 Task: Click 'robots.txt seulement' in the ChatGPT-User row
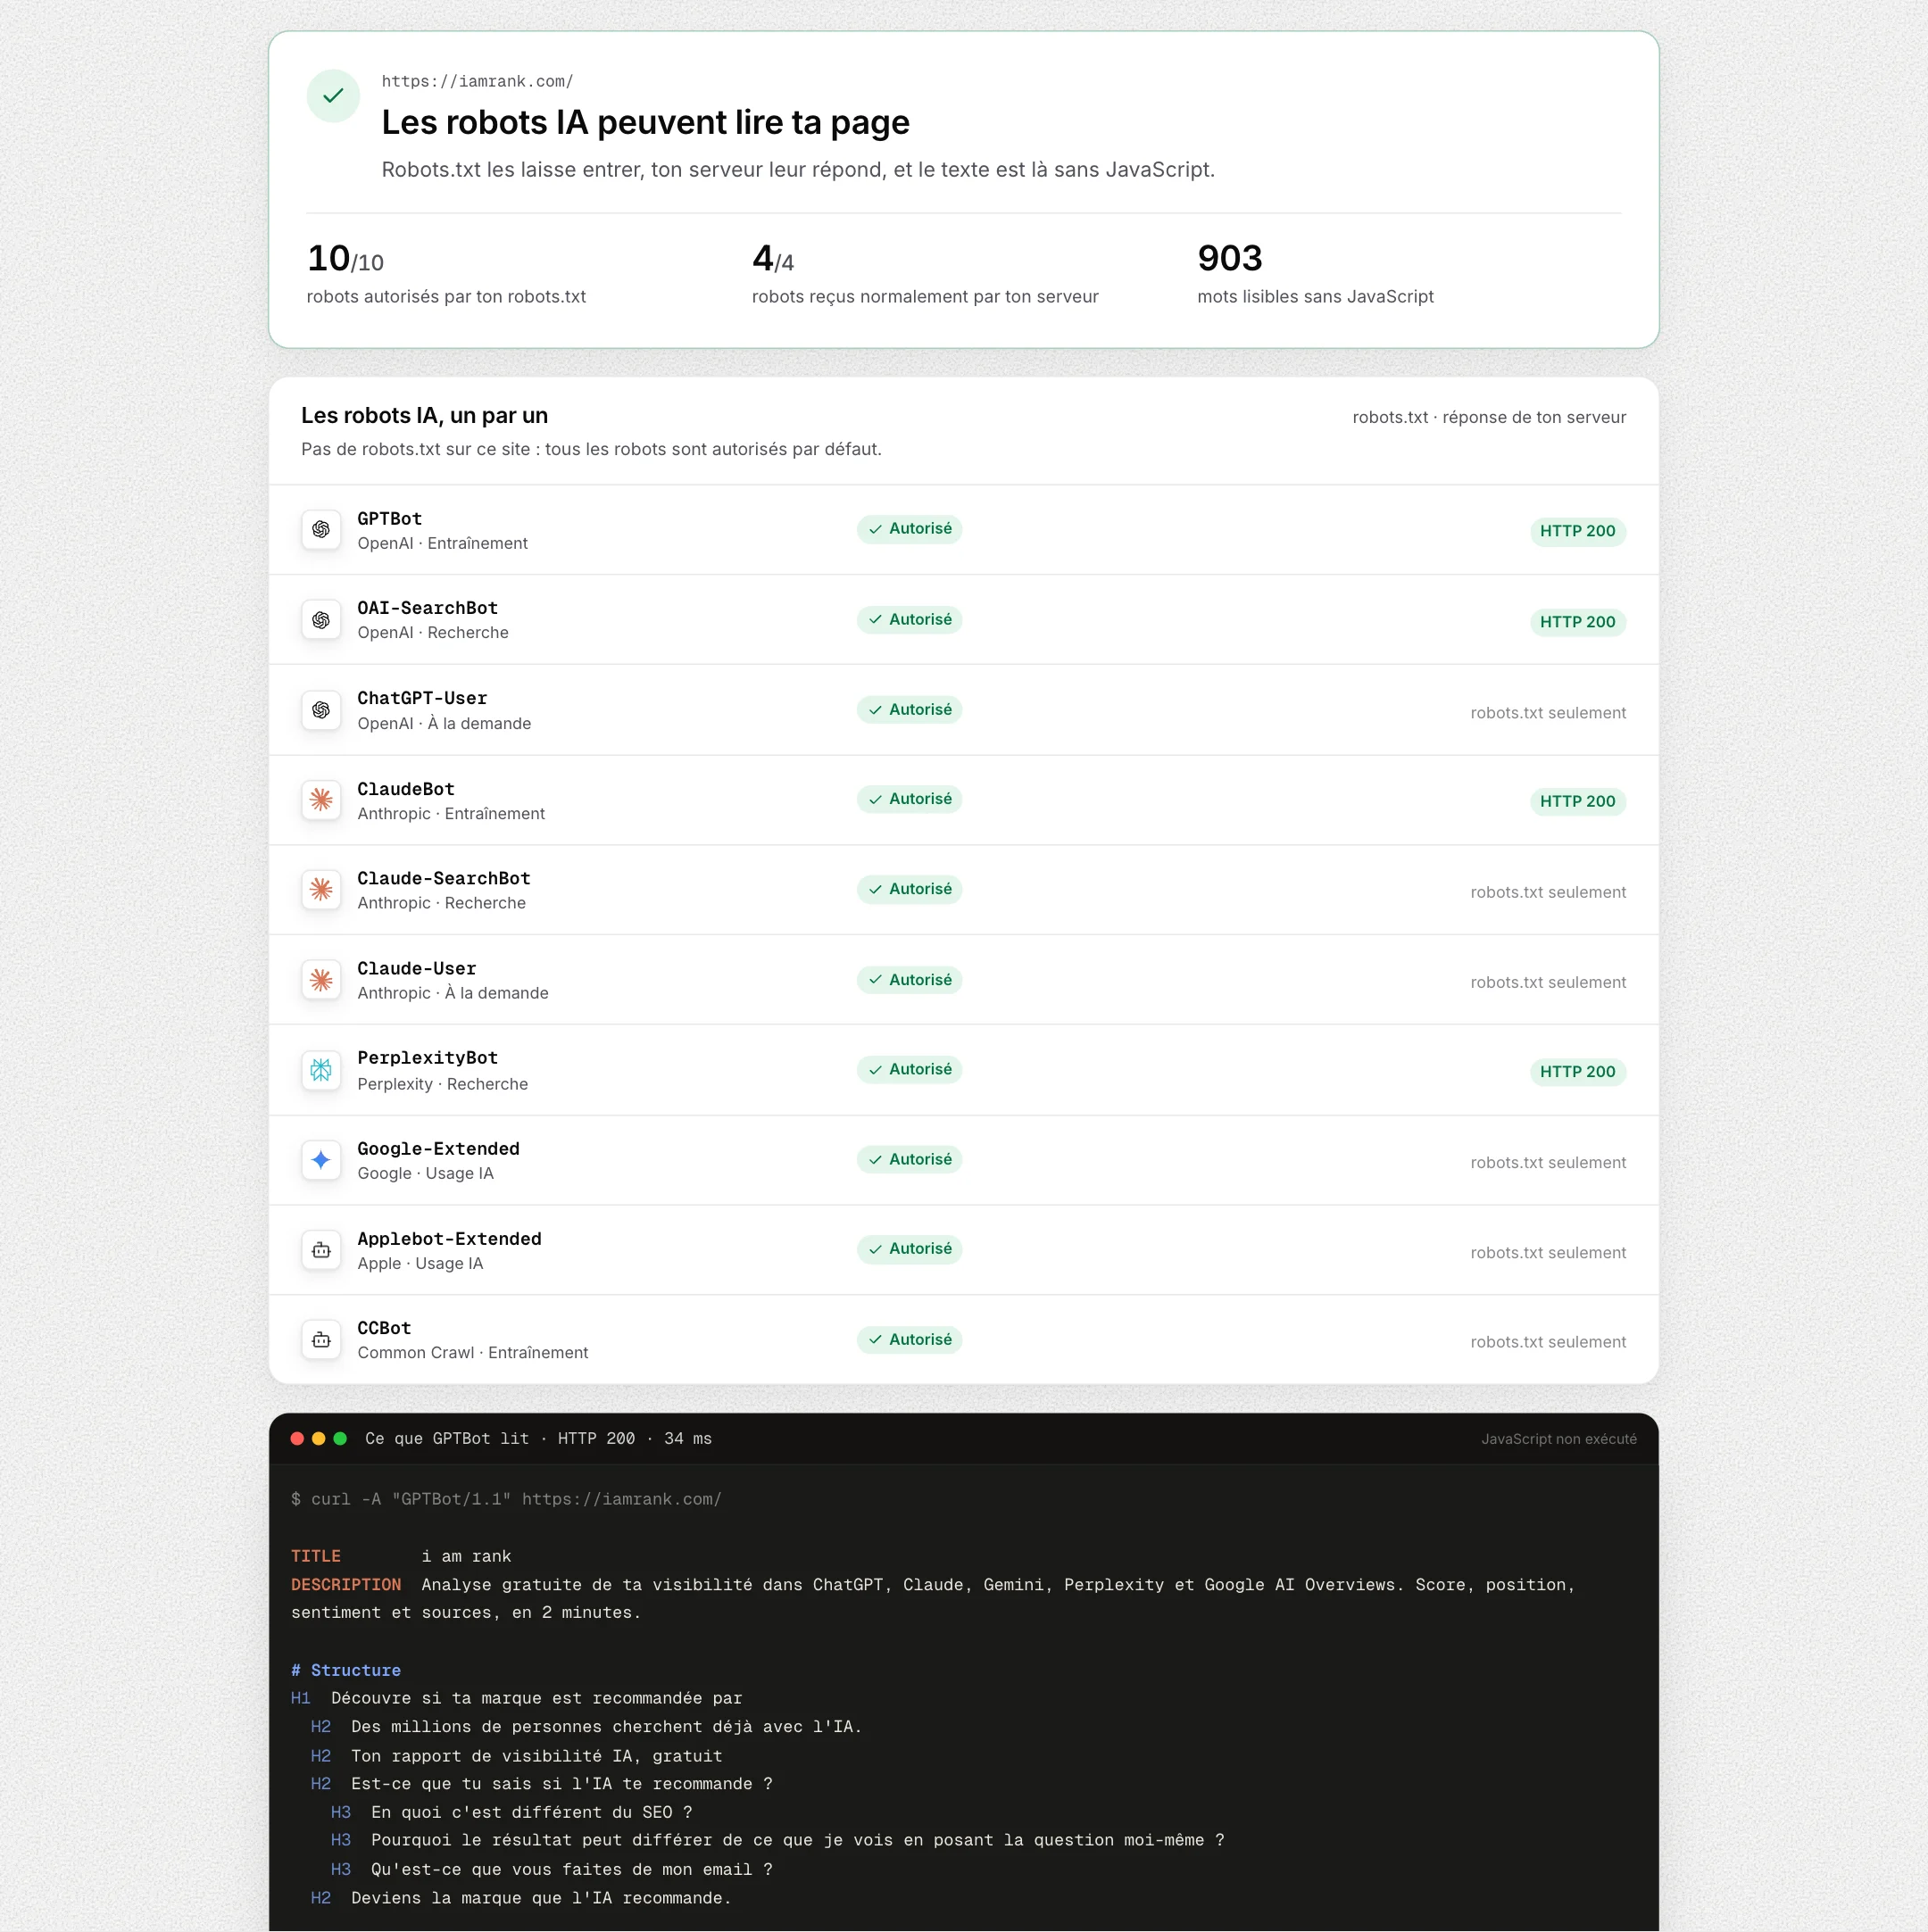click(x=1548, y=713)
